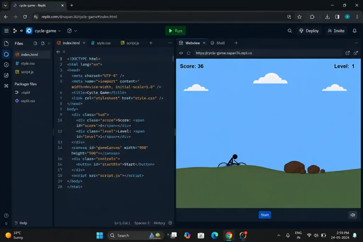Toggle the game sound speaker icon
The image size is (363, 242).
click(x=353, y=215)
